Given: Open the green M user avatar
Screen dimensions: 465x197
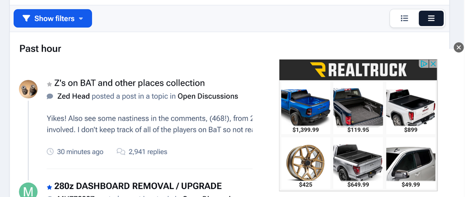Looking at the screenshot, I should 28,190.
